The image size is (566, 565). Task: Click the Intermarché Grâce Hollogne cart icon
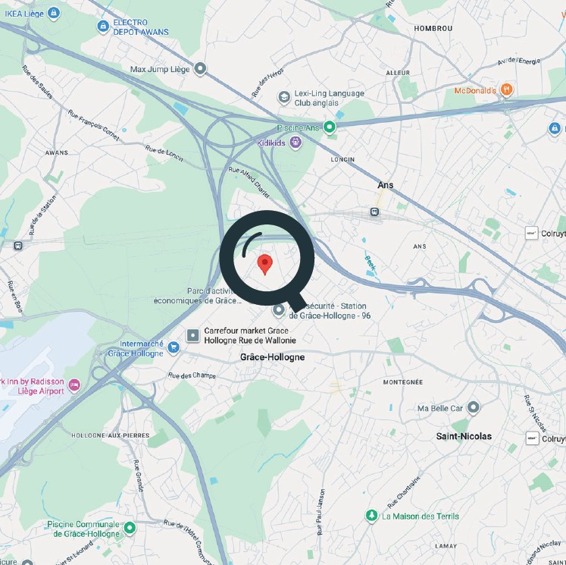click(x=174, y=348)
